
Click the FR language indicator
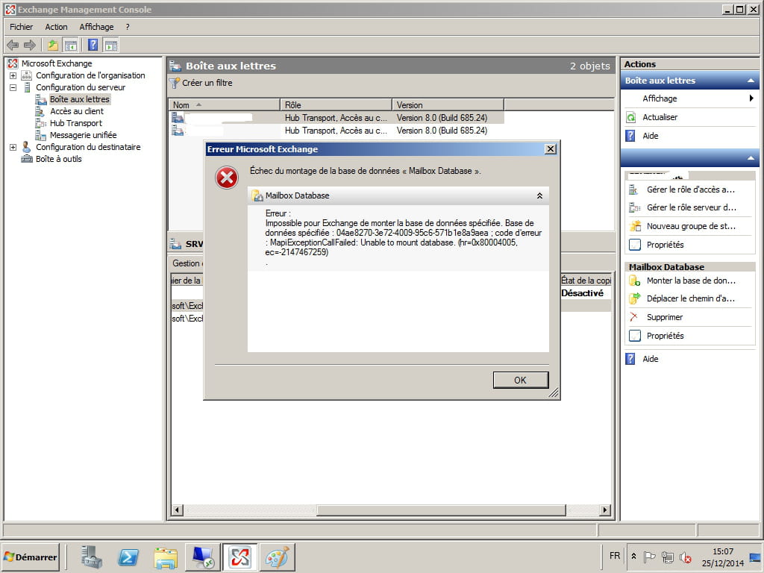point(615,556)
